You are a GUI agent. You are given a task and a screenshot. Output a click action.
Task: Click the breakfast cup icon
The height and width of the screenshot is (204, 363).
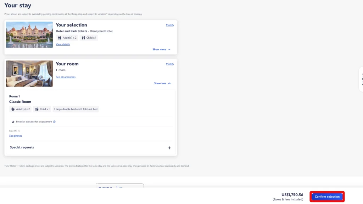(x=13, y=122)
